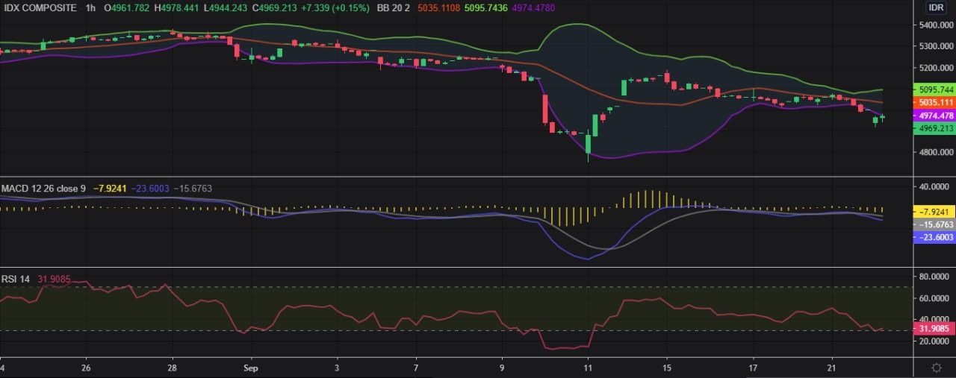Image resolution: width=956 pixels, height=378 pixels.
Task: Click the 5400.0000 price axis label
Action: [x=938, y=25]
